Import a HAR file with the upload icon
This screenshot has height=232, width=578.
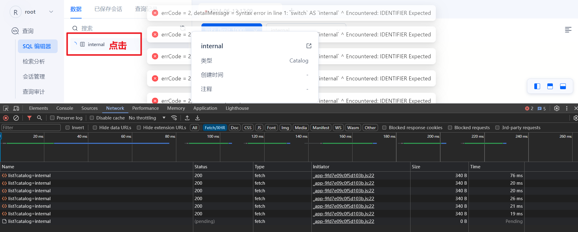tap(187, 118)
